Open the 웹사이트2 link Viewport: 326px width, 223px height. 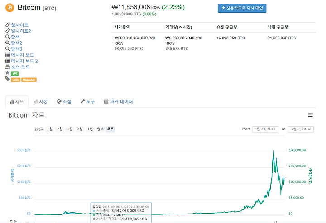tap(21, 31)
